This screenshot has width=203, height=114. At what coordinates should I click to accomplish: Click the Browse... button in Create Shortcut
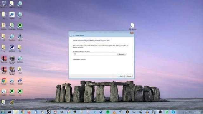click(121, 54)
